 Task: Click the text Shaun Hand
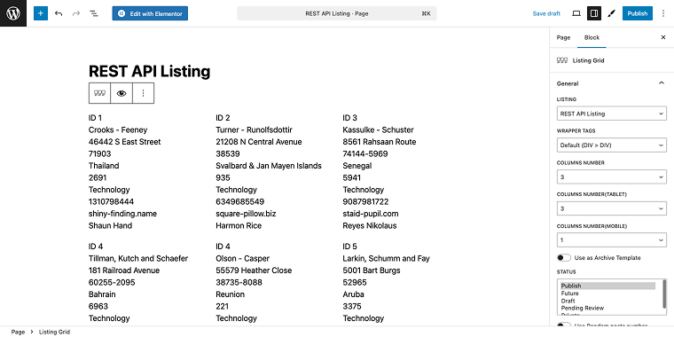[111, 225]
